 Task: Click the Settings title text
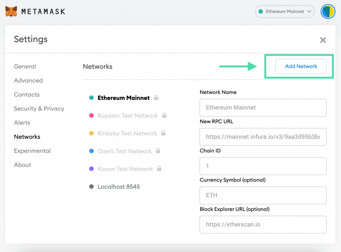[31, 39]
